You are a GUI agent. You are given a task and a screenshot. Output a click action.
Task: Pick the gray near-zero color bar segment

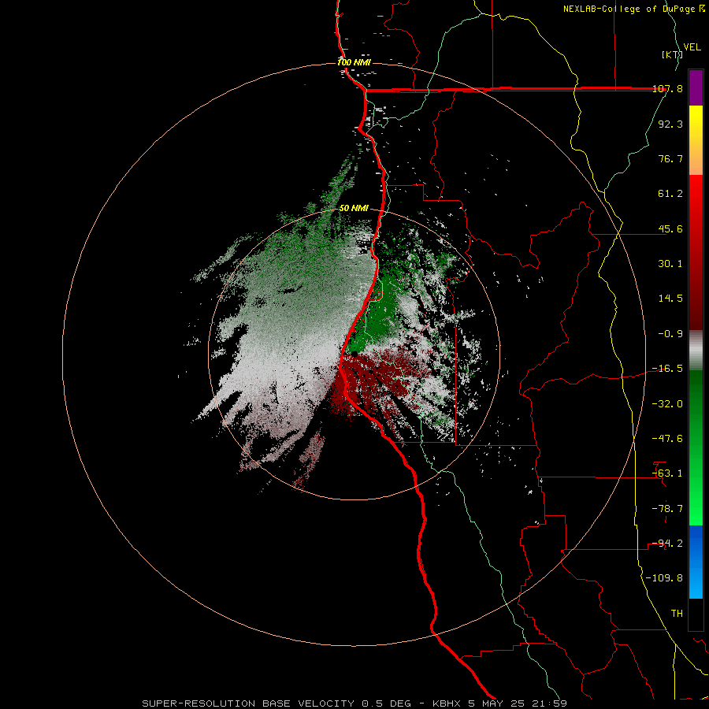[x=696, y=349]
